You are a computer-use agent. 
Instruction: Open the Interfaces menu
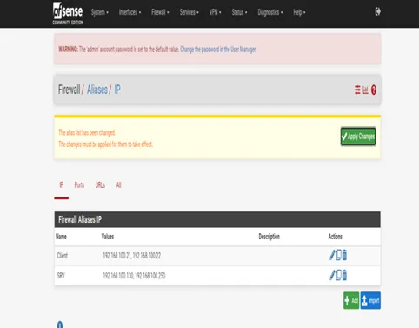tap(130, 12)
